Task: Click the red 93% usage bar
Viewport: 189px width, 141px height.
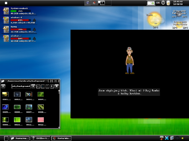Action: pyautogui.click(x=21, y=20)
